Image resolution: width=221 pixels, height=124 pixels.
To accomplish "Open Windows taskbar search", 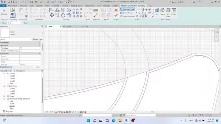I will pyautogui.click(x=95, y=121).
